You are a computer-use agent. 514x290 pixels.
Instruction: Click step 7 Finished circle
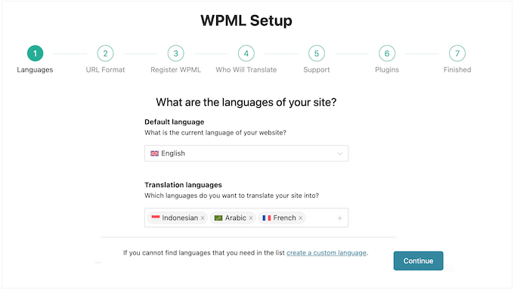(x=457, y=54)
